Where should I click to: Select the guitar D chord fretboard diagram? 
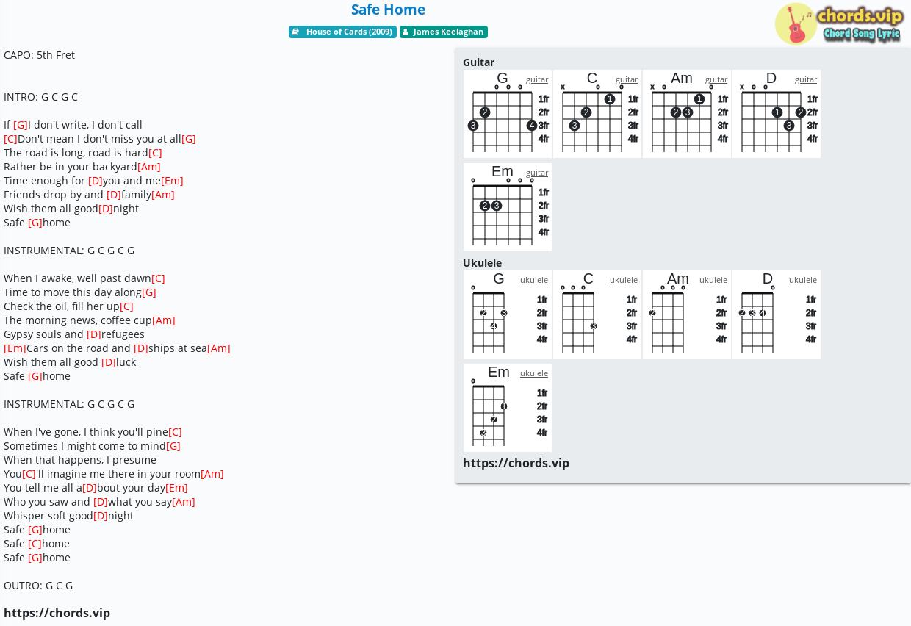pyautogui.click(x=777, y=114)
